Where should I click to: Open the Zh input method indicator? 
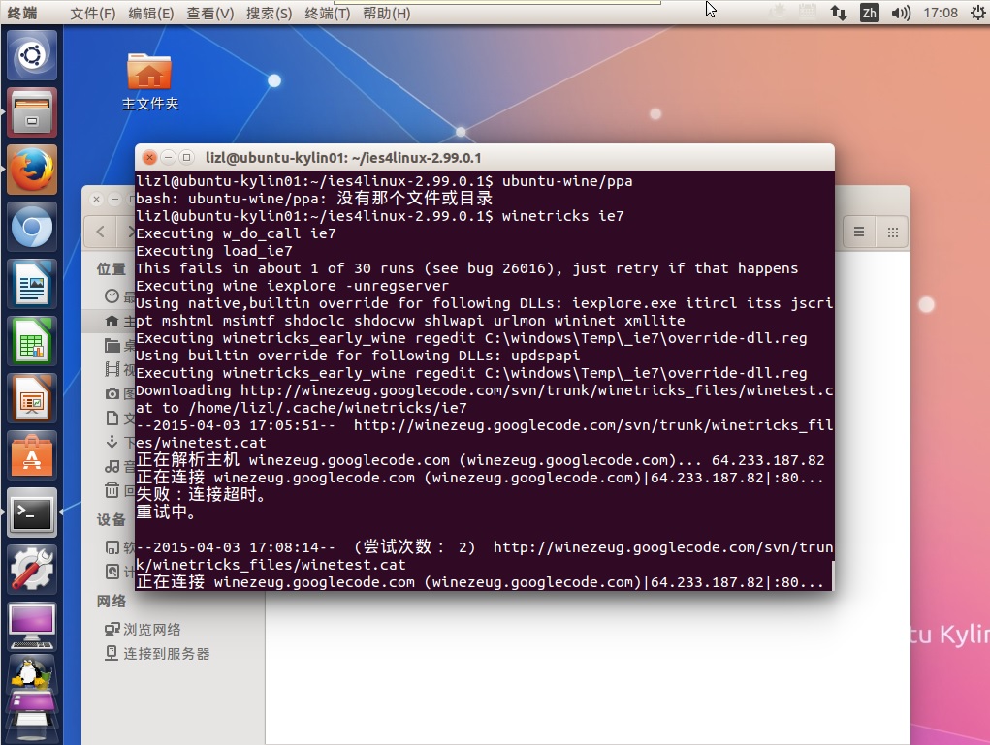870,13
